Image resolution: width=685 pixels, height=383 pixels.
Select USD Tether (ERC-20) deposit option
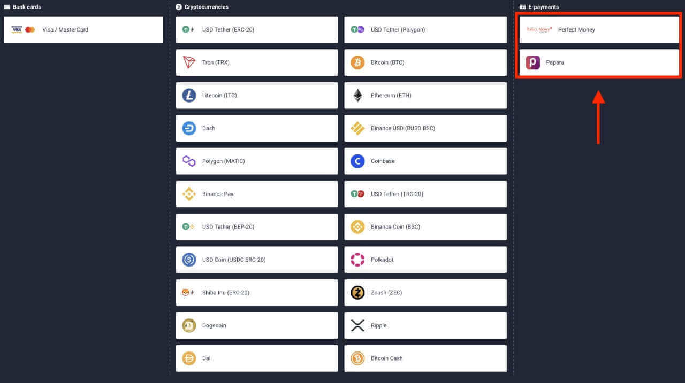pos(256,30)
